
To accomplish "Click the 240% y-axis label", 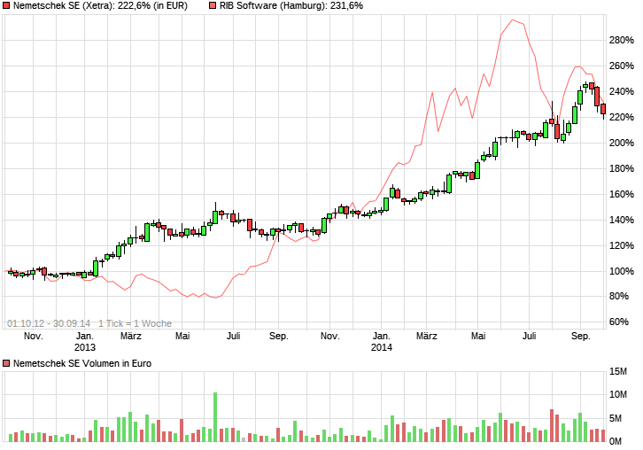I will click(x=622, y=91).
